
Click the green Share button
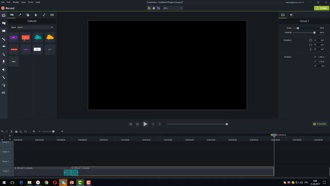pyautogui.click(x=321, y=8)
